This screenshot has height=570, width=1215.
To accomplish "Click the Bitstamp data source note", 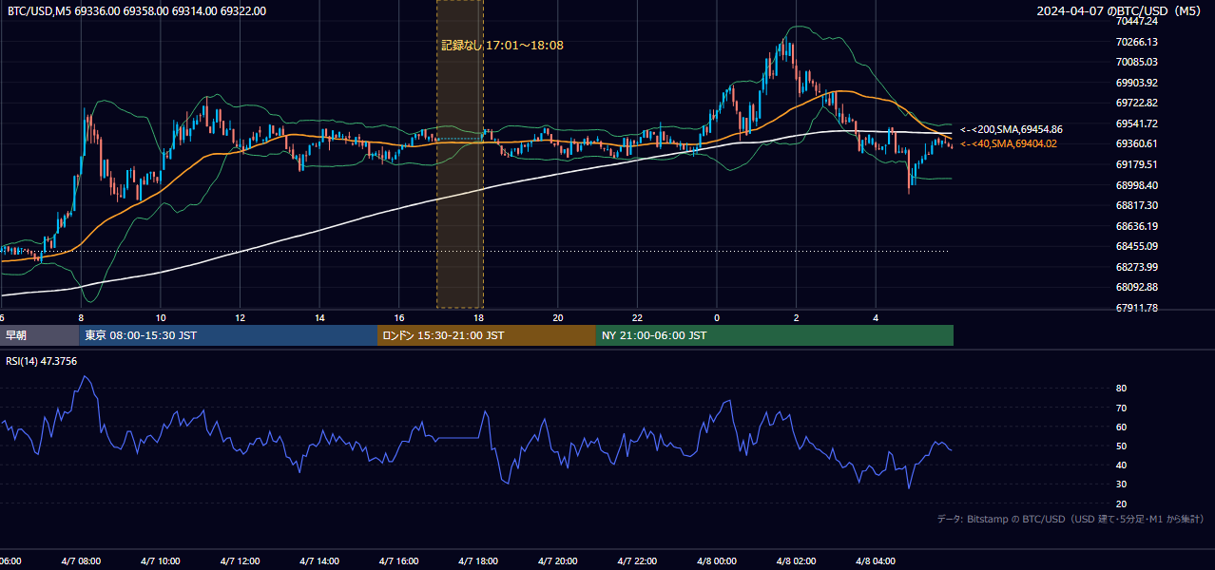I will pyautogui.click(x=1070, y=520).
